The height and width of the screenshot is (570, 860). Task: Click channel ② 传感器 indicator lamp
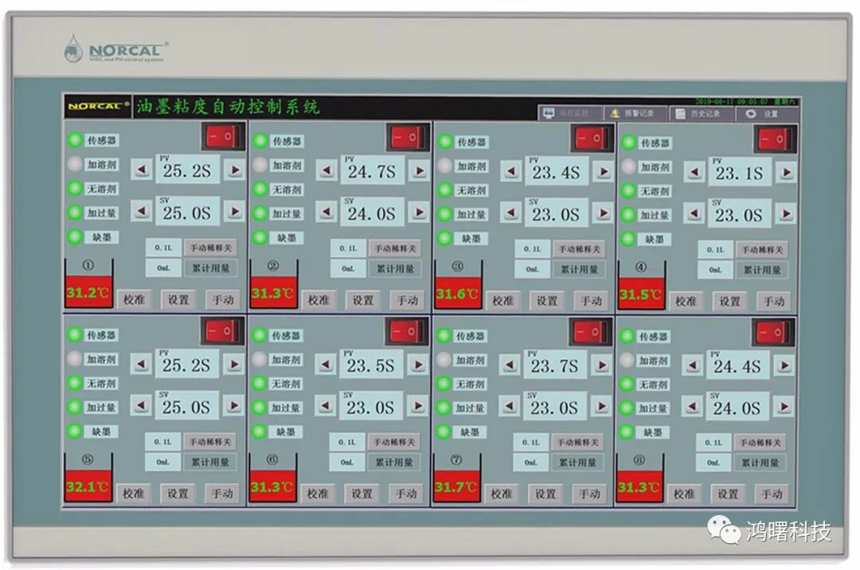[x=260, y=141]
